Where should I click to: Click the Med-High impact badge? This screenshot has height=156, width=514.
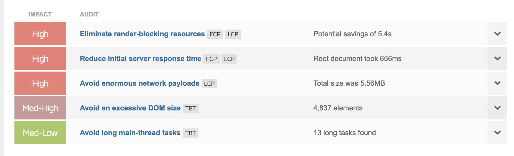(40, 108)
